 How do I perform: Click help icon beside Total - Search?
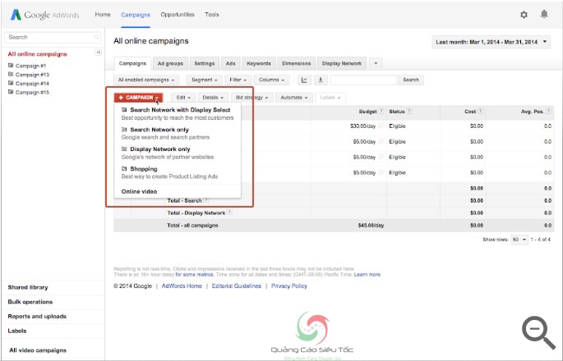click(206, 200)
